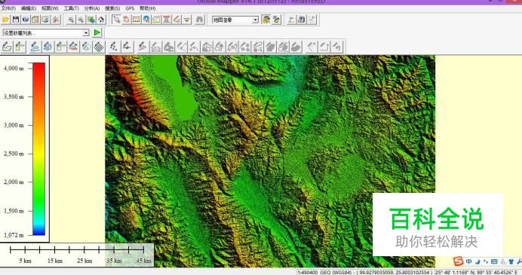Toggle the Feature Info tool mode
The height and width of the screenshot is (275, 522).
(x=146, y=20)
